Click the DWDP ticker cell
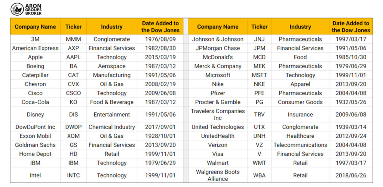The image size is (383, 187). (73, 127)
